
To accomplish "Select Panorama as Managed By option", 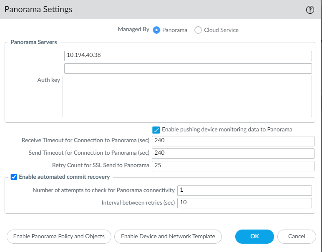I will click(156, 30).
